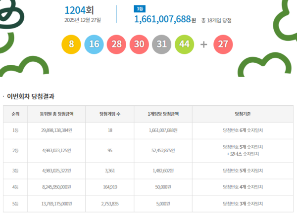Click the red lottery ball numbered 28
Image resolution: width=297 pixels, height=214 pixels.
[x=116, y=44]
